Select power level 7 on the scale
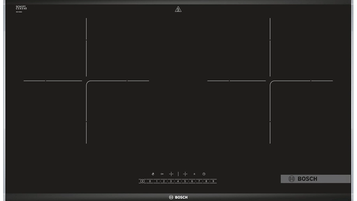The height and width of the screenshot is (201, 357). coord(199,181)
